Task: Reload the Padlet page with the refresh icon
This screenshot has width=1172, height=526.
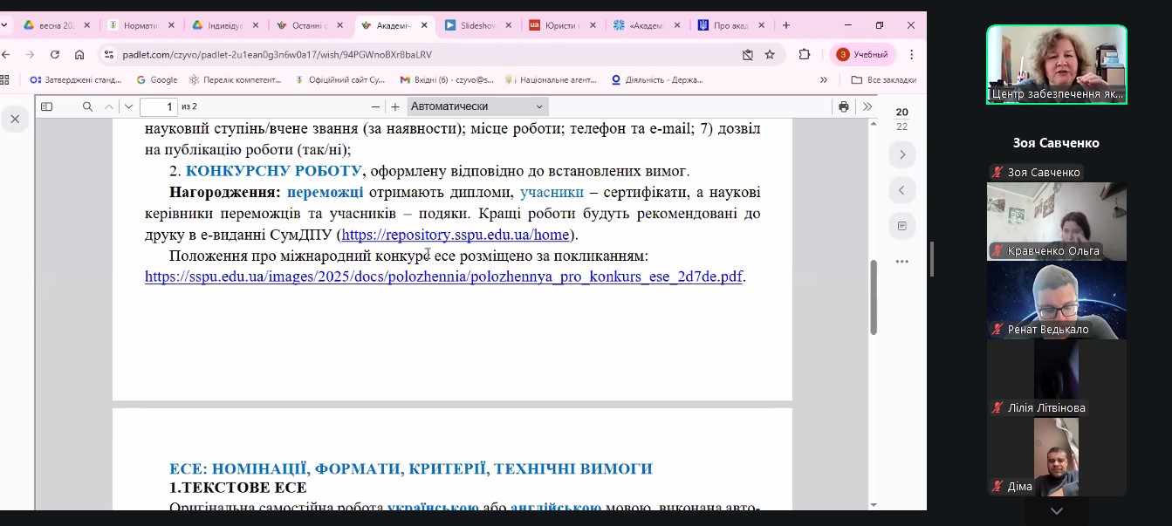Action: (53, 54)
